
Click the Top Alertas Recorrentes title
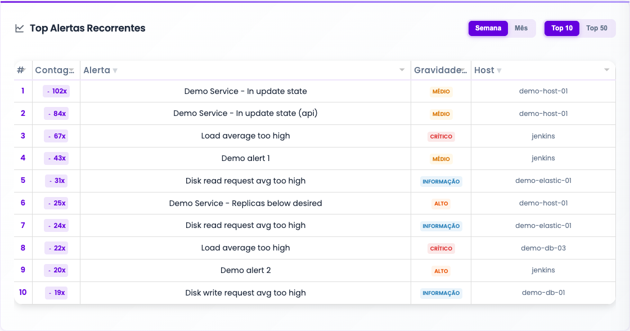point(88,28)
